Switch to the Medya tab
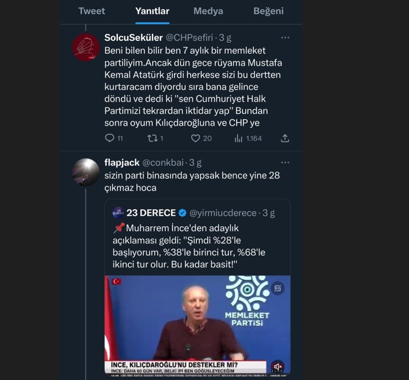Image resolution: width=409 pixels, height=380 pixels. 208,11
